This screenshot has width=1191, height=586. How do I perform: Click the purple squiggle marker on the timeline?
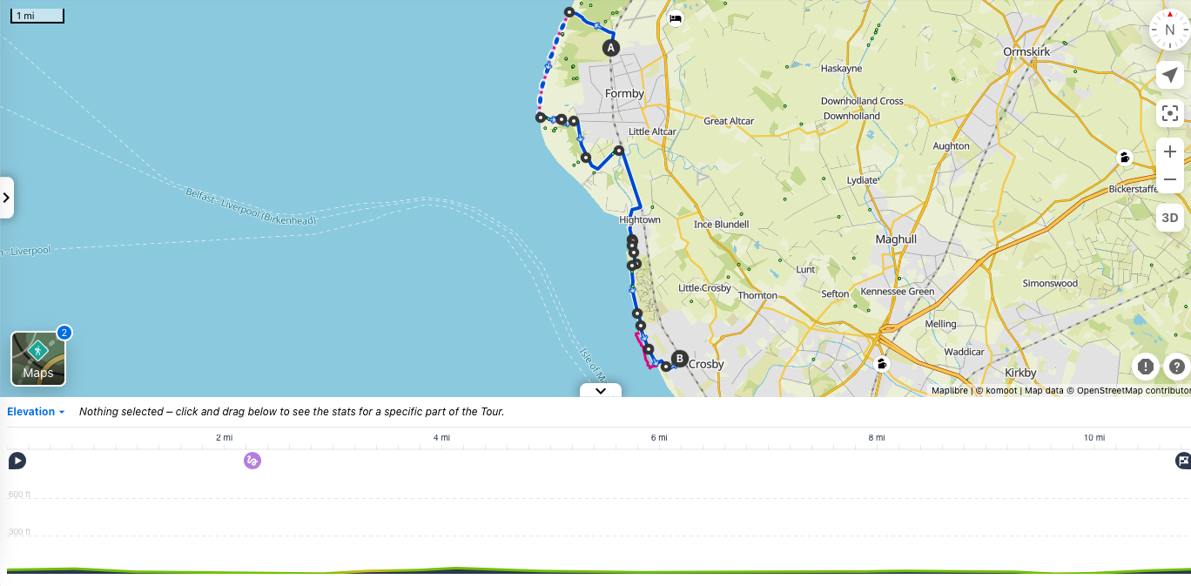pyautogui.click(x=252, y=461)
